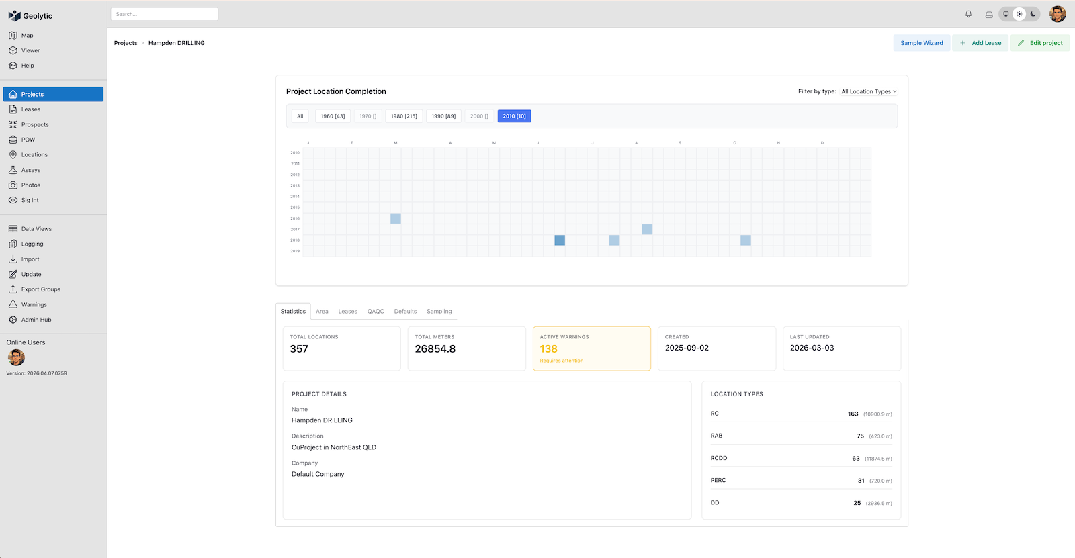
Task: Click the Total Locations 357 card
Action: 342,348
